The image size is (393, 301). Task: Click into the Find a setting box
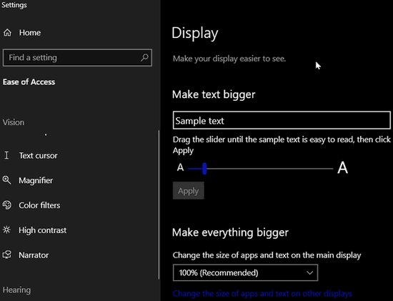[x=77, y=58]
